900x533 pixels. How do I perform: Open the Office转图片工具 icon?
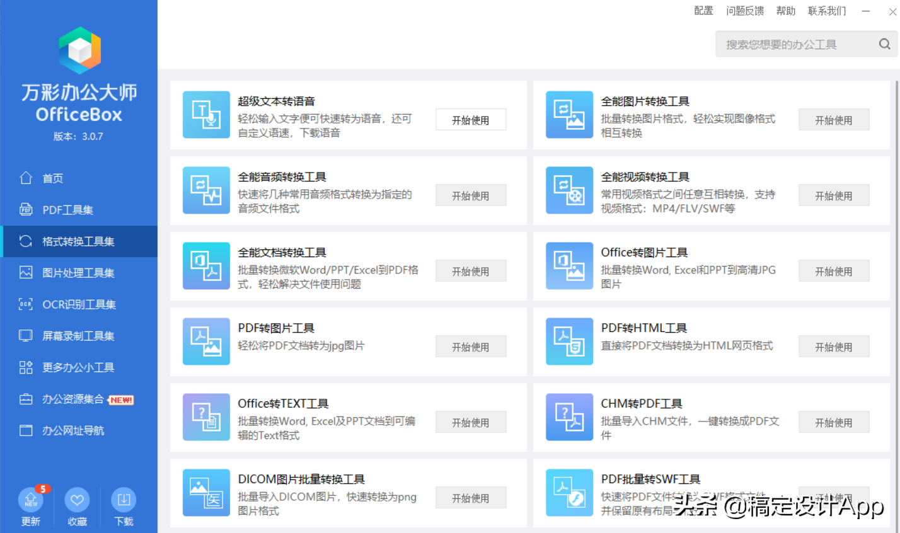click(x=569, y=266)
